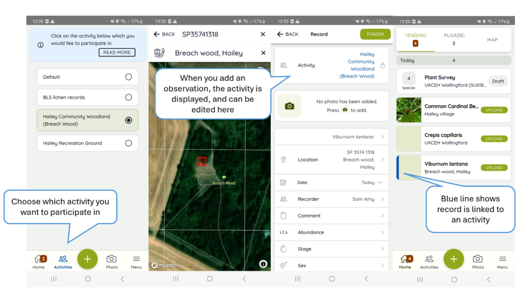The image size is (524, 296).
Task: Expand the Sex row
Action: pos(332,265)
